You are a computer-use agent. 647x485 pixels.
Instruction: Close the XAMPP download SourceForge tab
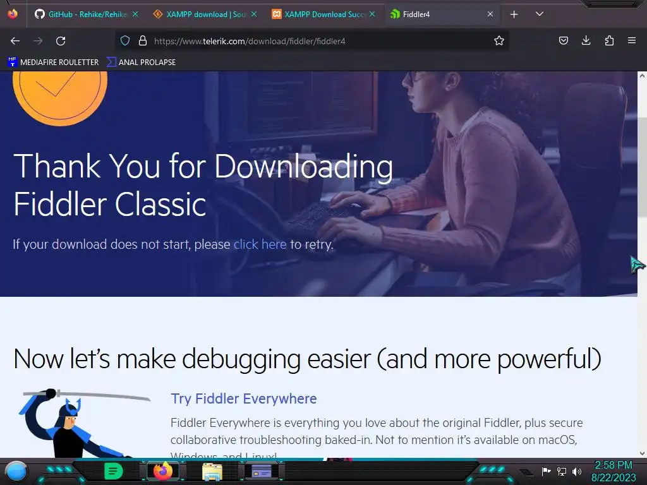254,14
